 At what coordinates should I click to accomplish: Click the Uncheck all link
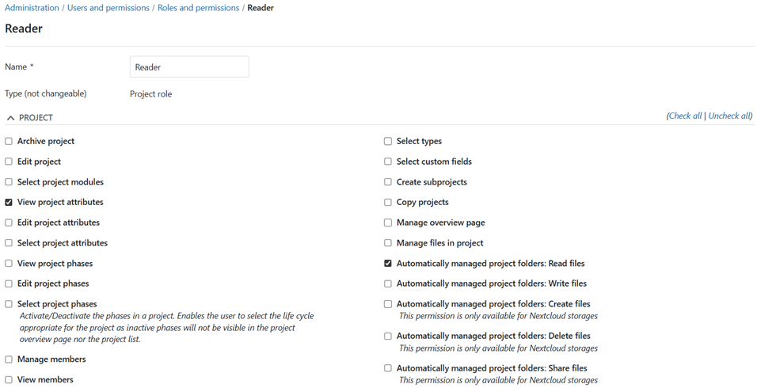point(729,116)
